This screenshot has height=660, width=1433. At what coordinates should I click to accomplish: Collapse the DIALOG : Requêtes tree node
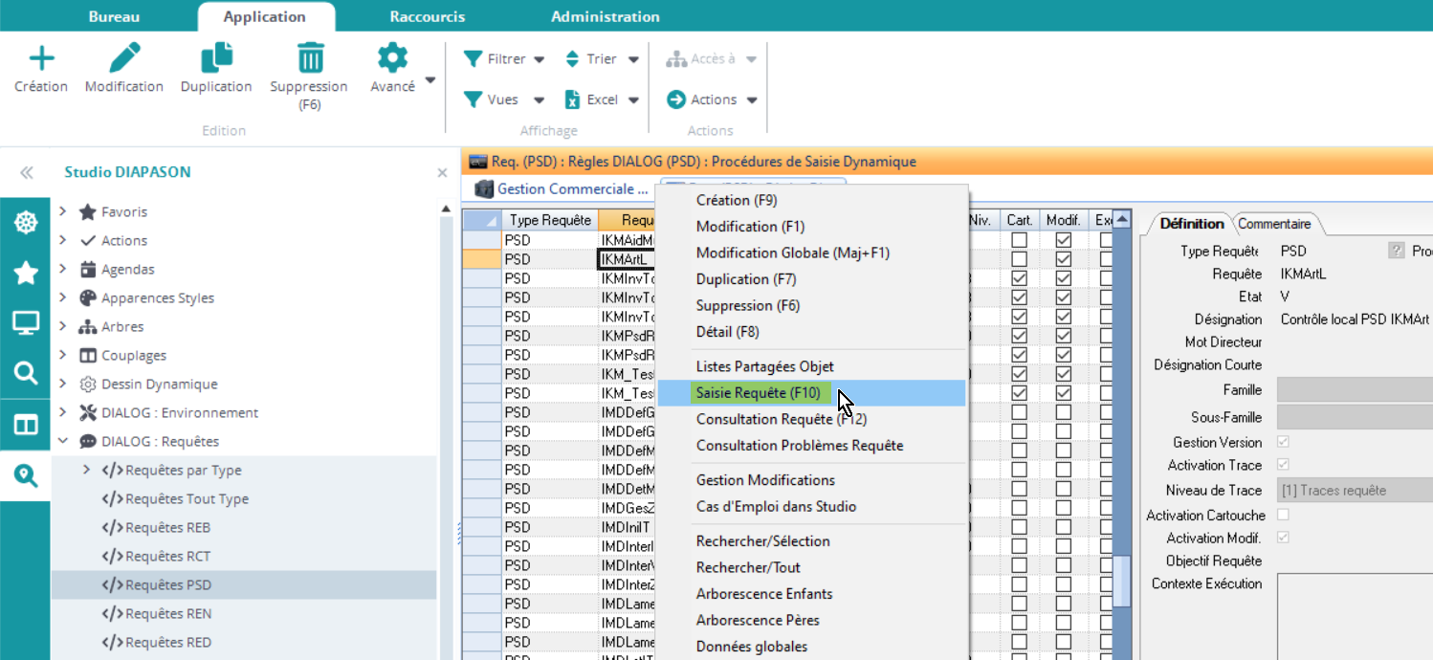pos(63,441)
